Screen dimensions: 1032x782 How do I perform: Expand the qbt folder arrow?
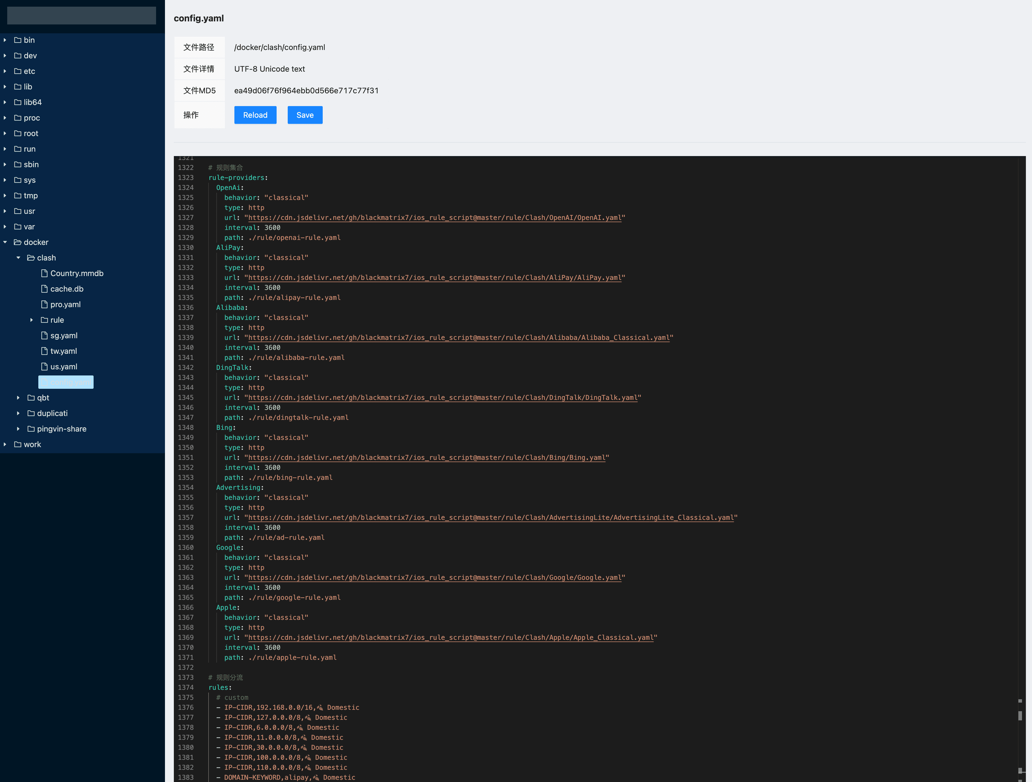(x=18, y=398)
